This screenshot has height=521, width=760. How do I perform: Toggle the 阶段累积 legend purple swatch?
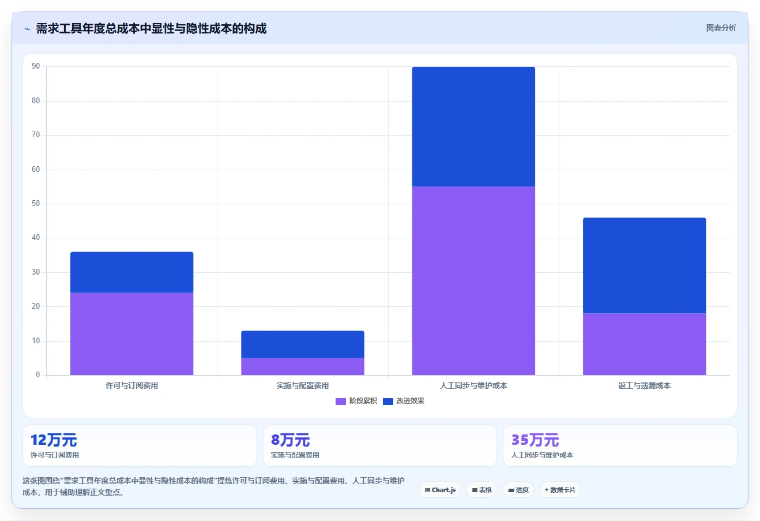340,401
